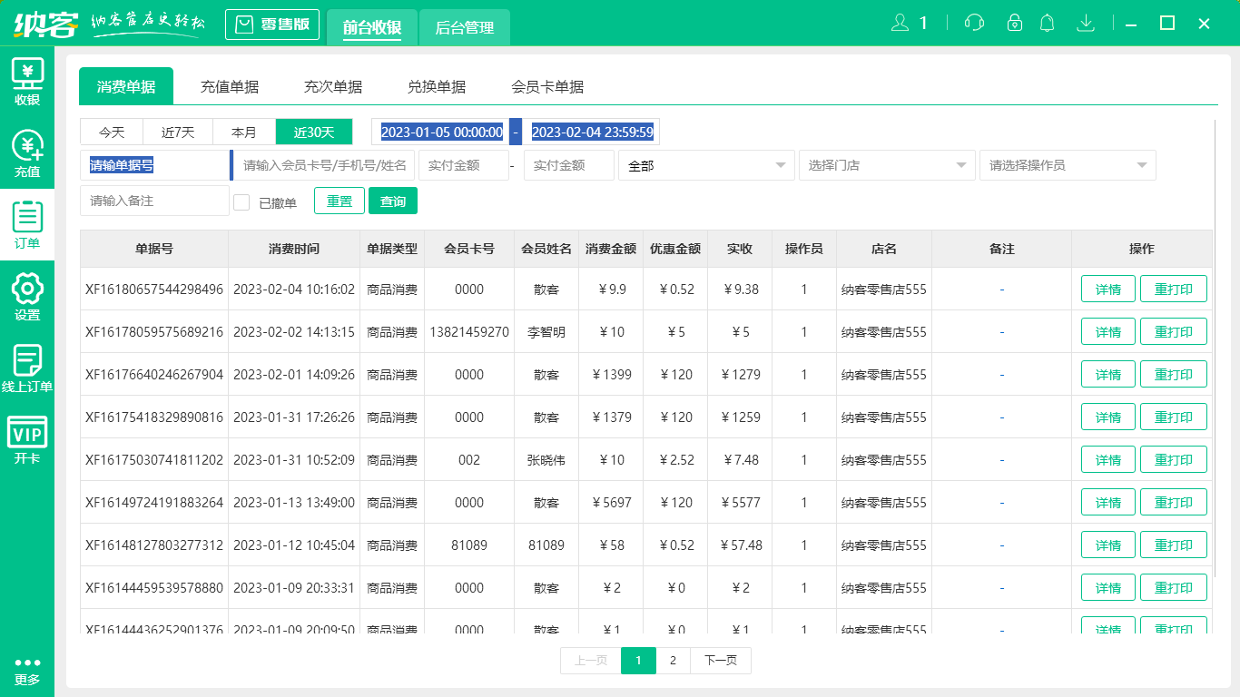This screenshot has width=1240, height=697.
Task: Click the notification bell icon
Action: coord(1047,23)
